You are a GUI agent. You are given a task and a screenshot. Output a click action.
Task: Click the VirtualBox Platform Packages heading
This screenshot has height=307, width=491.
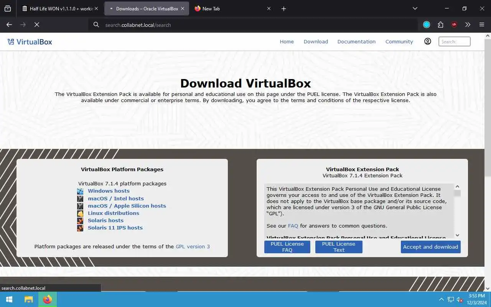[122, 169]
